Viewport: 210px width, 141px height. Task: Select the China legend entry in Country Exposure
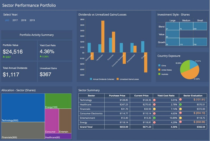pos(163,65)
